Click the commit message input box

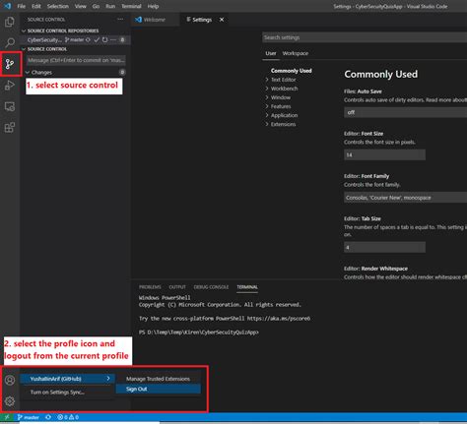pos(76,60)
